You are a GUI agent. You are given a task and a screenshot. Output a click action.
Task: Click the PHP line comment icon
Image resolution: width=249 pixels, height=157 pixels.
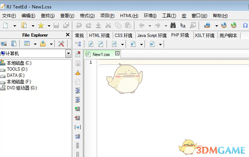click(x=91, y=44)
